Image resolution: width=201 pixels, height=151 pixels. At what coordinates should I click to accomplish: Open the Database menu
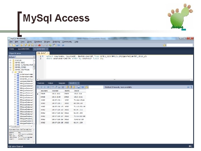(38, 42)
